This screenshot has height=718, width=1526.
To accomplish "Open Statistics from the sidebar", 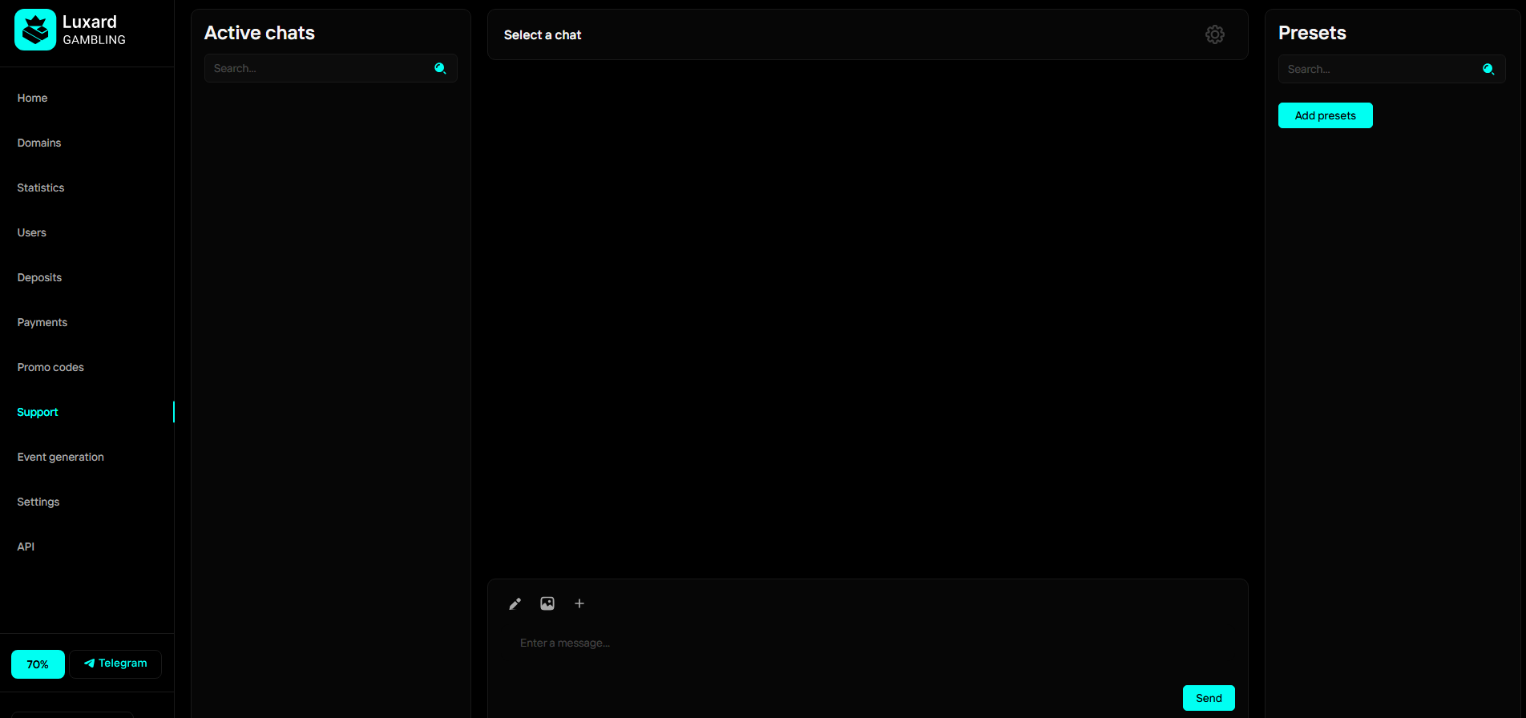I will [x=41, y=188].
